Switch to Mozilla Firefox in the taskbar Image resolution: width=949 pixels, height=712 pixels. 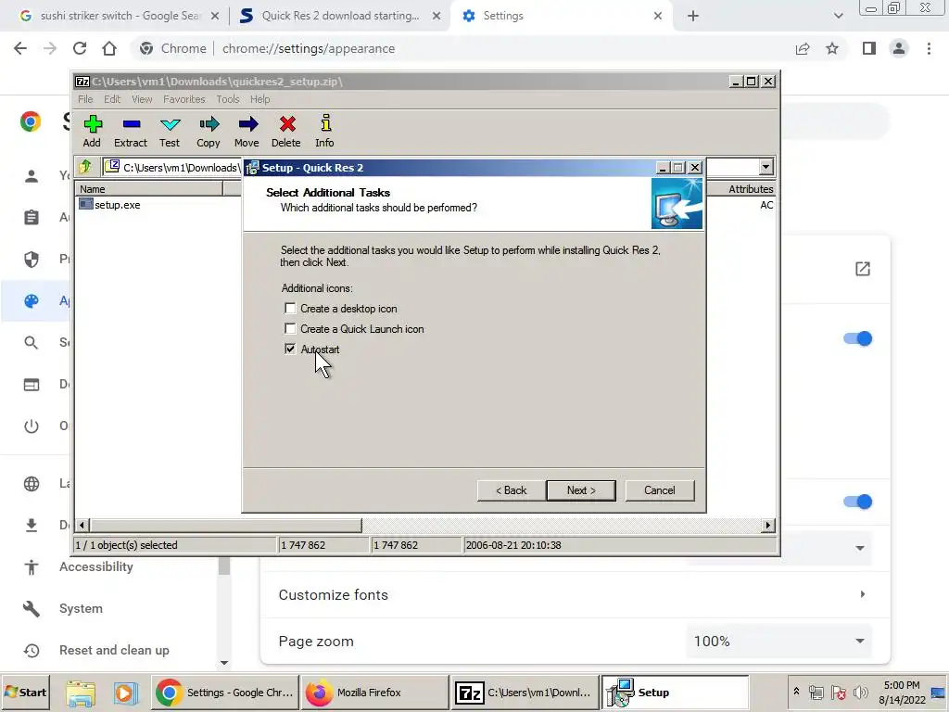pos(374,693)
